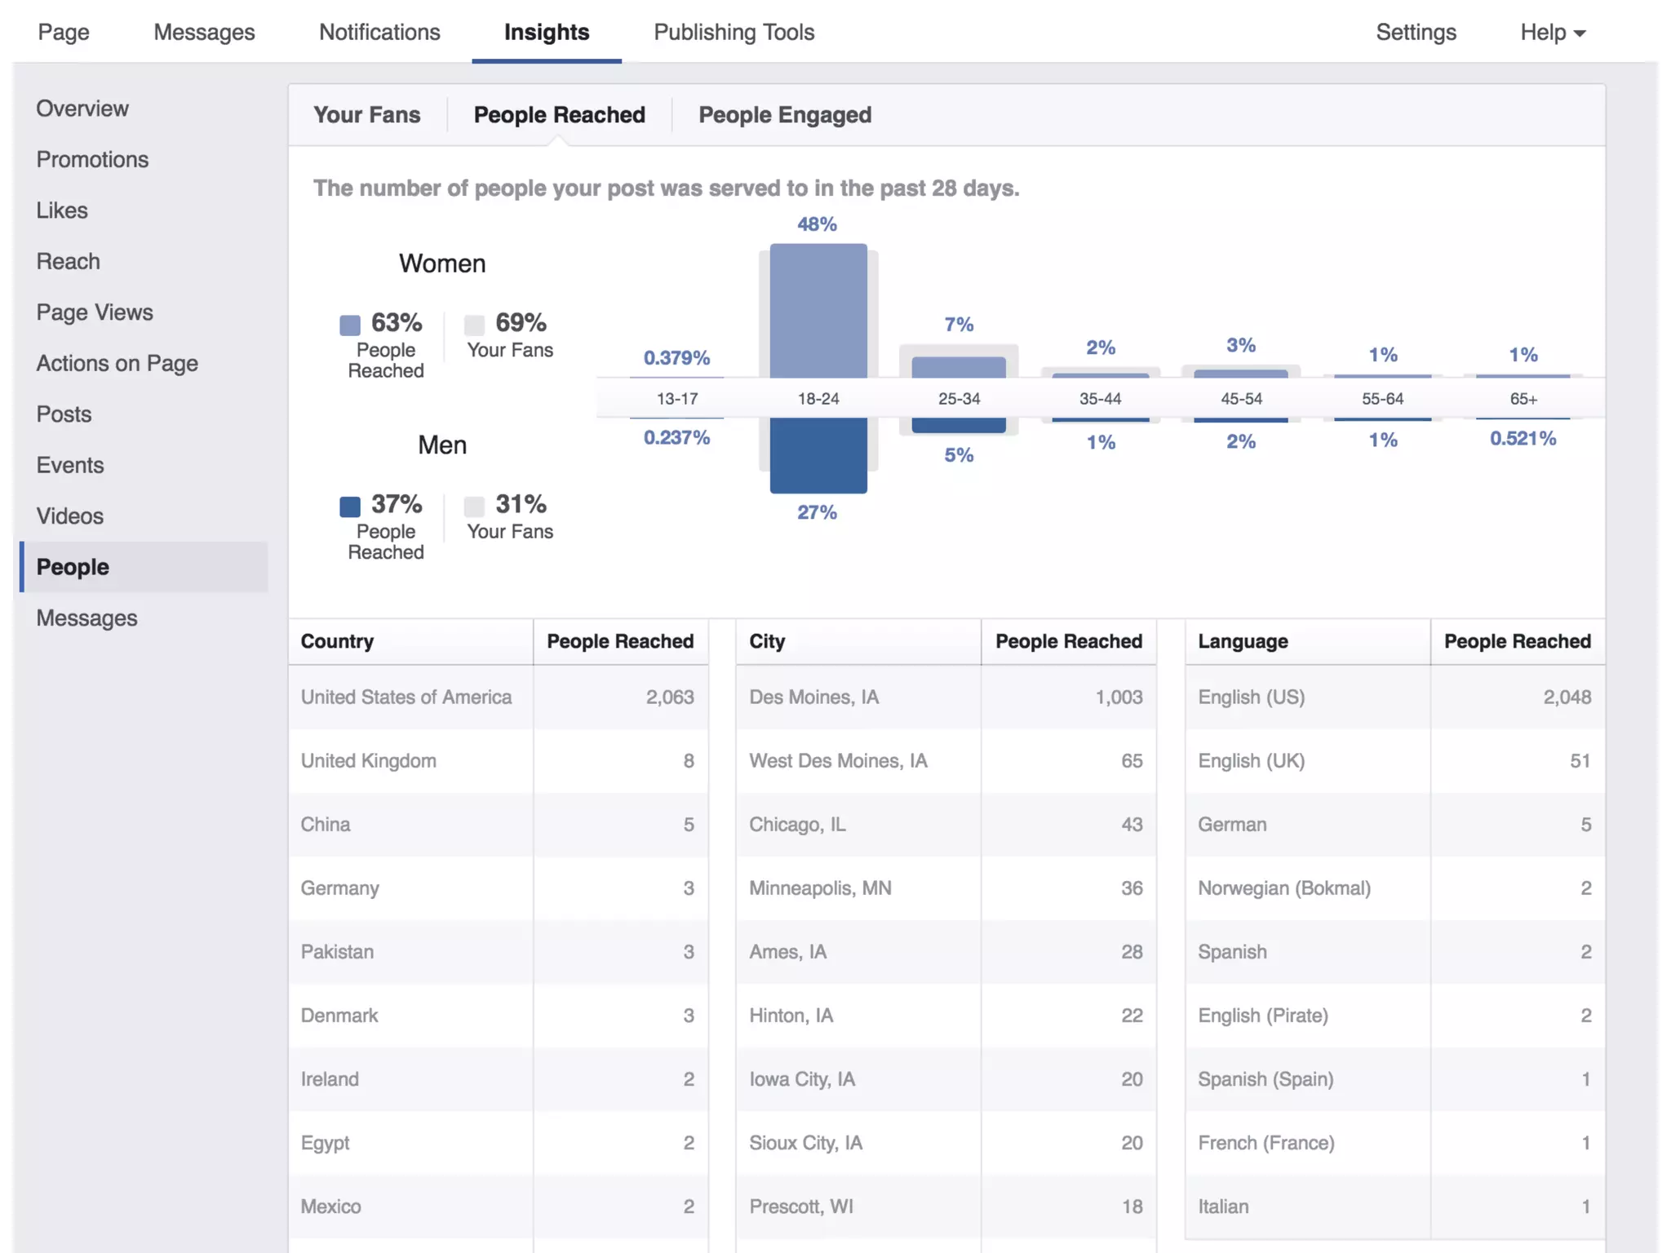Select the Your Fans tab
The width and height of the screenshot is (1671, 1253).
[x=367, y=115]
